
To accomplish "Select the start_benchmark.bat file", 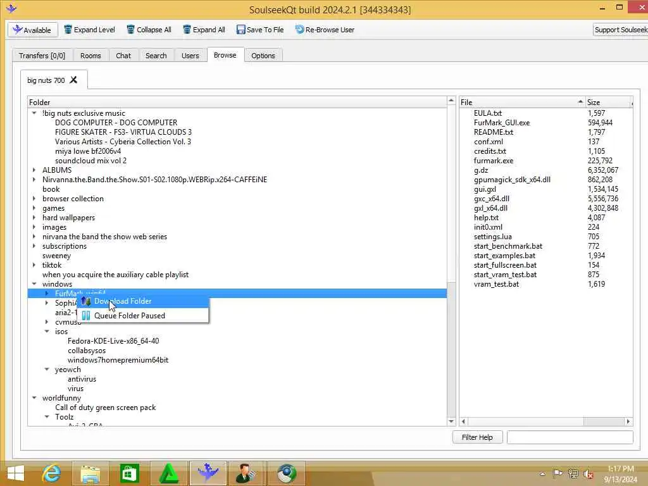I will (x=508, y=246).
